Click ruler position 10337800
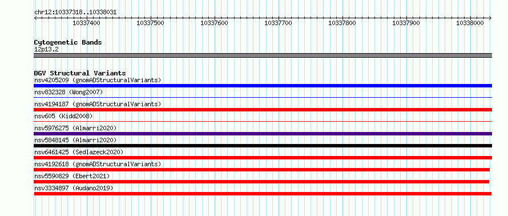 (x=342, y=23)
